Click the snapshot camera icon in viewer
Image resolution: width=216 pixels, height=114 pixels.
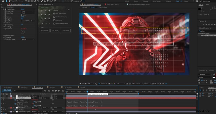109,84
